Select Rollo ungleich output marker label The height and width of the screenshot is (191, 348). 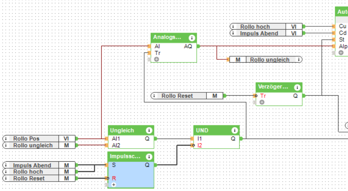pos(270,59)
